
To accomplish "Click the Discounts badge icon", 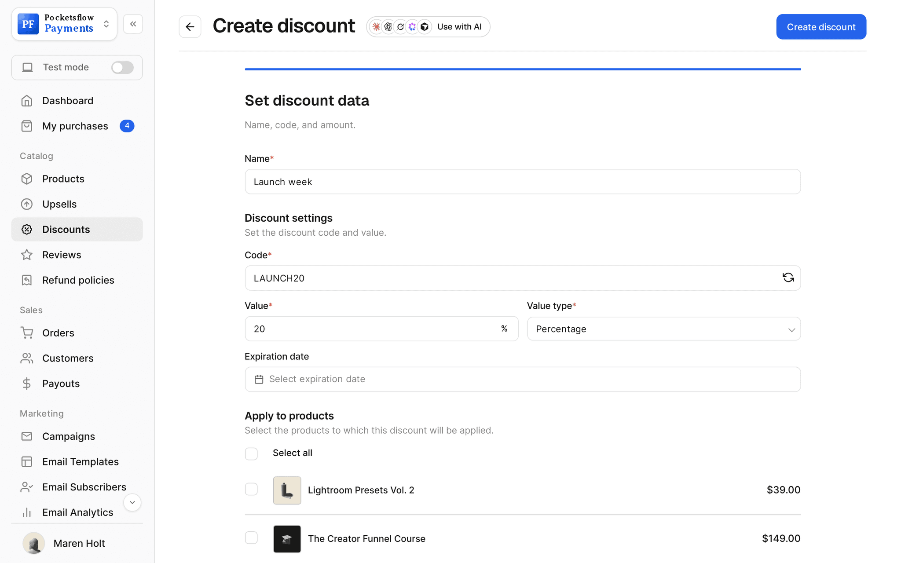I will [x=27, y=230].
